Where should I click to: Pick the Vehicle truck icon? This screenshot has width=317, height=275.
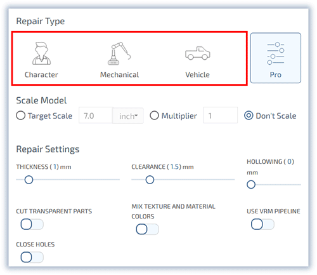[x=198, y=53]
